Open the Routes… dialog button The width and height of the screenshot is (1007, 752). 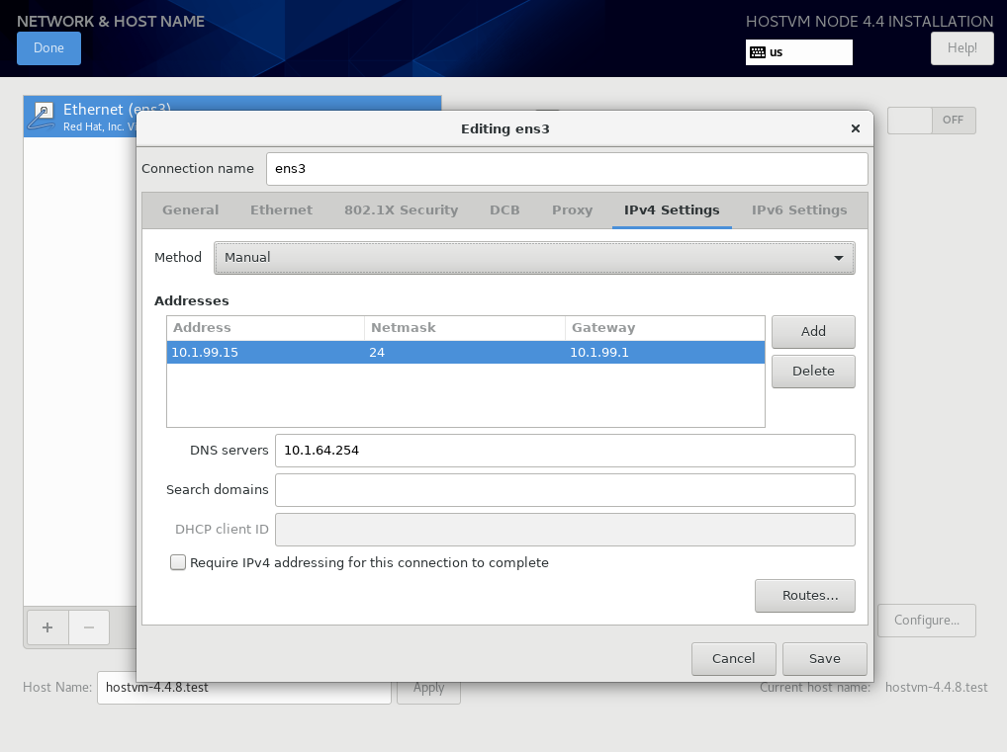click(x=804, y=596)
